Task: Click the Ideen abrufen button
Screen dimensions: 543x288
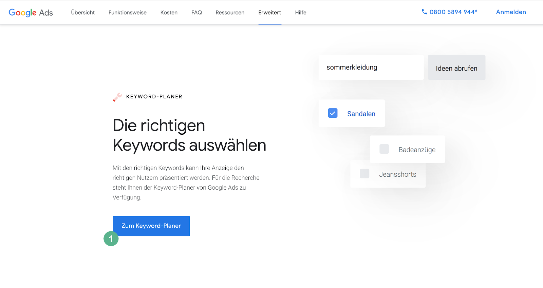Action: point(456,68)
